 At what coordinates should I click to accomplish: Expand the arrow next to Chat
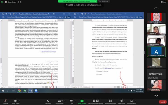(x=75, y=101)
